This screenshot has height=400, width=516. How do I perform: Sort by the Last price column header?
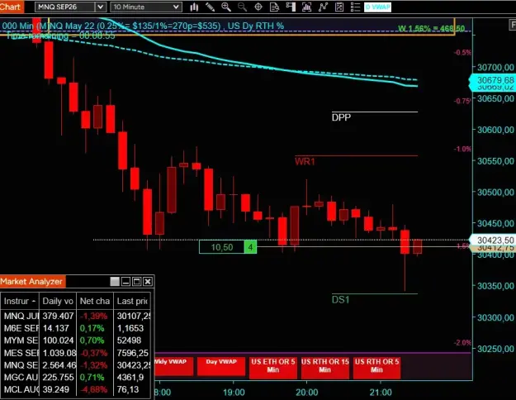click(x=132, y=301)
